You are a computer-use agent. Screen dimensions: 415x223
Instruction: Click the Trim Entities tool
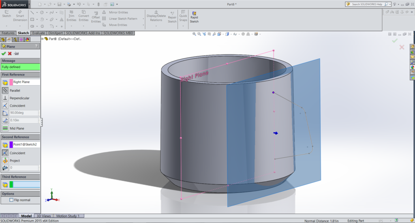click(71, 16)
